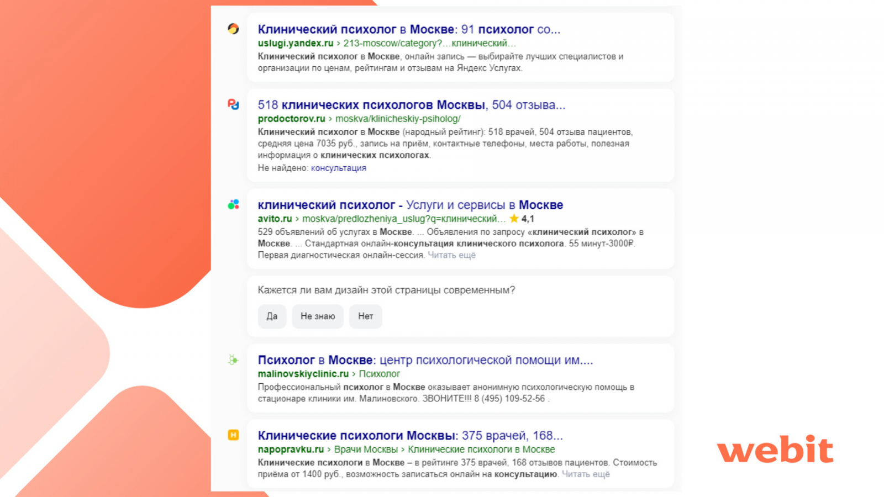Click the uslugi.yandex.ru green URL
884x497 pixels.
(296, 43)
